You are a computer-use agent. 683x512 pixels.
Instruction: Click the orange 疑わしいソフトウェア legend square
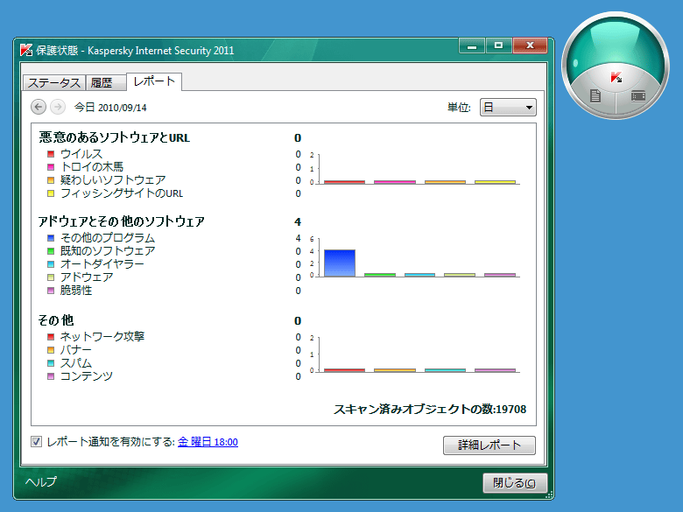click(51, 179)
